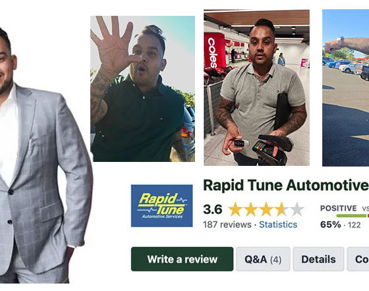369x291 pixels.
Task: Click the first gold rating star
Action: (x=235, y=209)
